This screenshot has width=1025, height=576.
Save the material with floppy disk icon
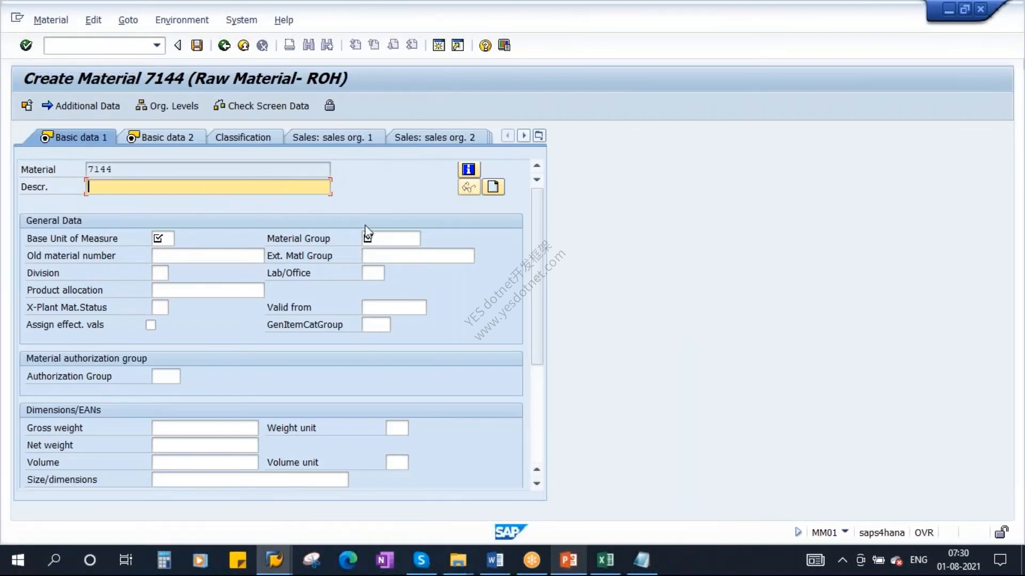[x=197, y=45]
